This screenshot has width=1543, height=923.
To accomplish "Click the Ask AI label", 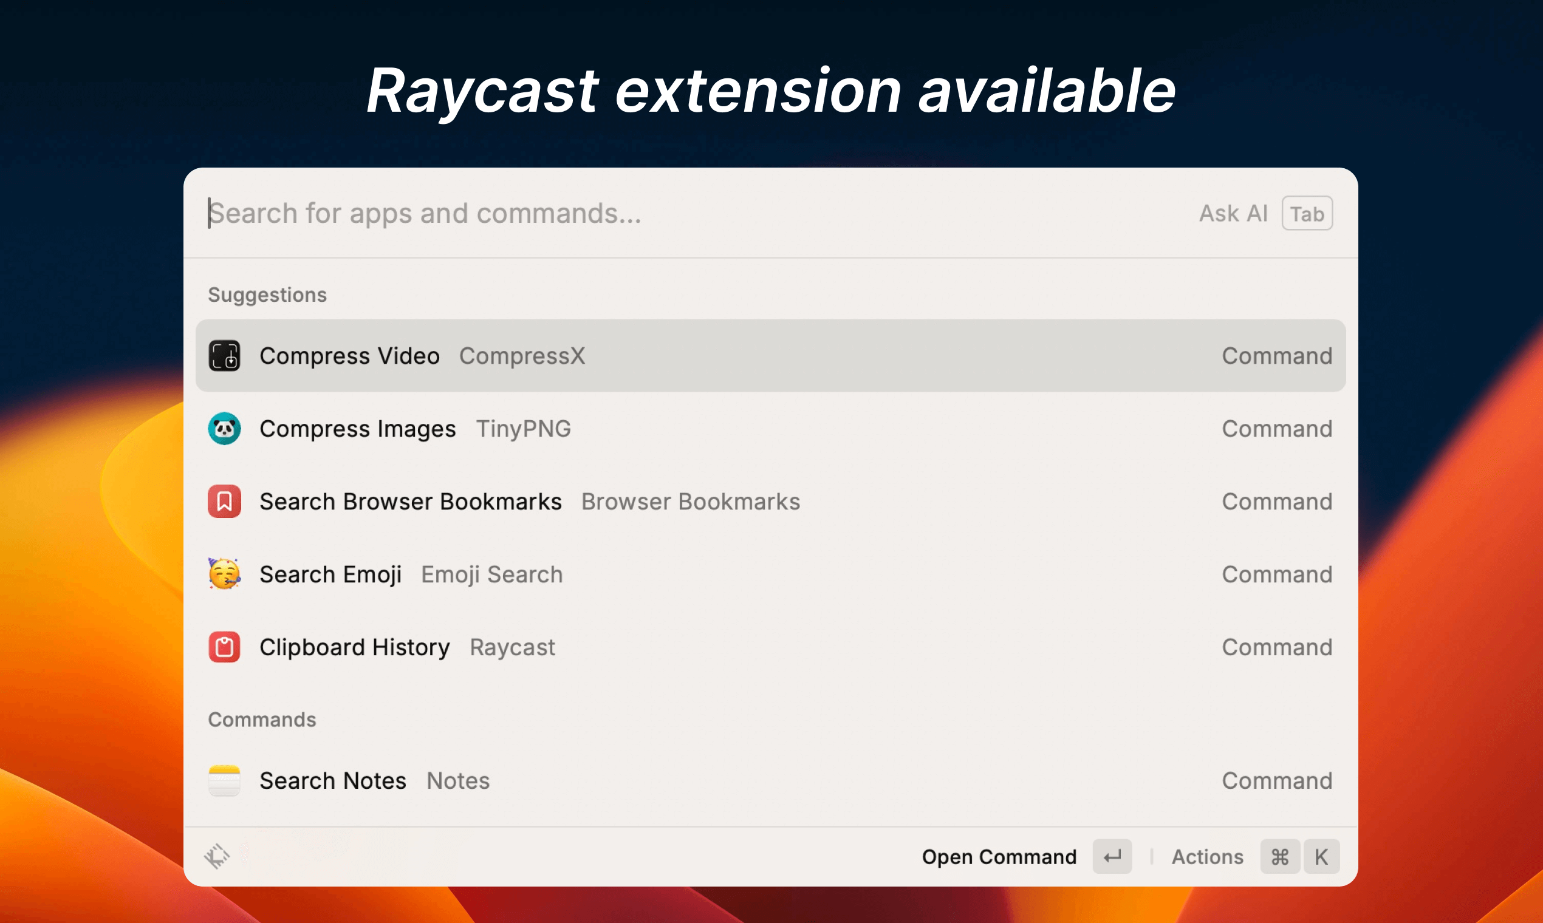I will tap(1233, 213).
